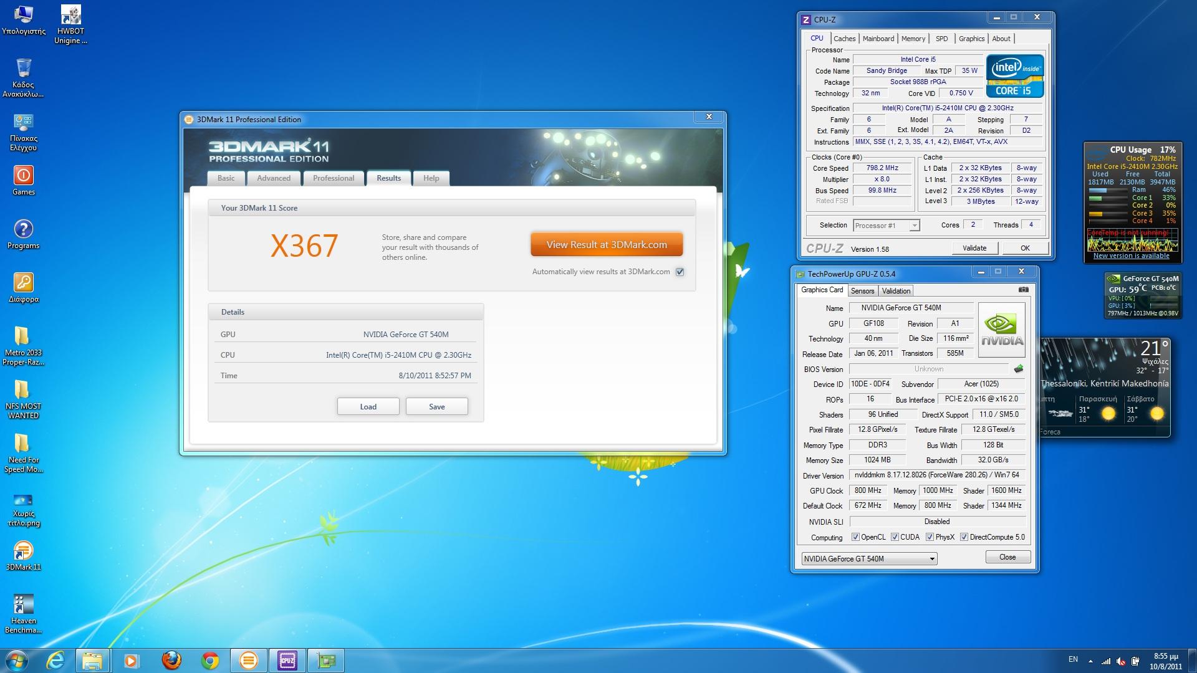This screenshot has width=1197, height=673.
Task: Click GPU-Z BIOS save chip icon
Action: tap(1019, 369)
